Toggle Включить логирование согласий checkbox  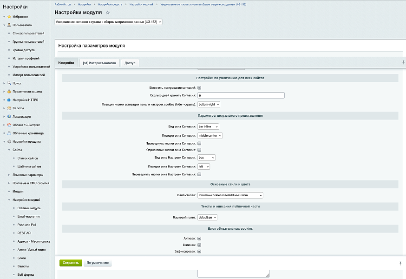pos(199,87)
